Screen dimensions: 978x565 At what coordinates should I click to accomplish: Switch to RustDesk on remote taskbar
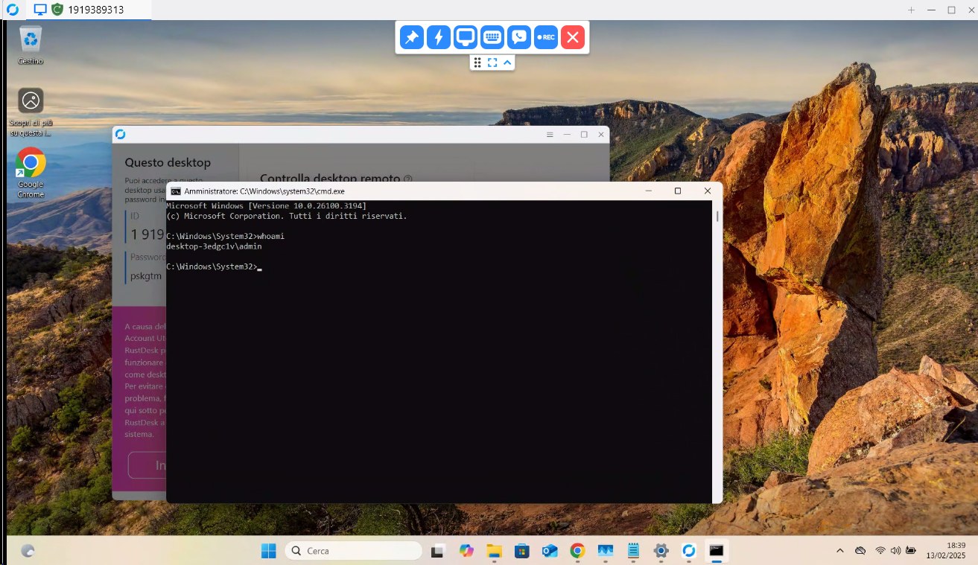click(689, 551)
